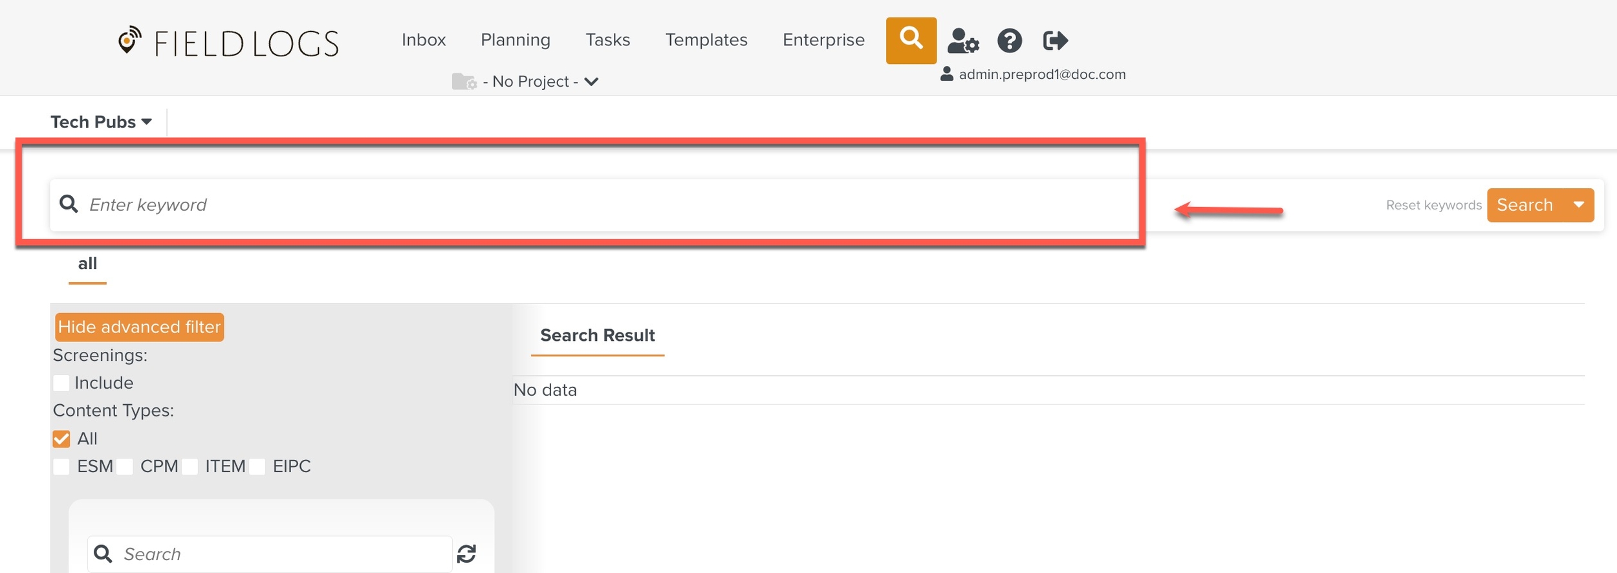This screenshot has height=573, width=1617.
Task: Click the magnifier icon in keyword field
Action: click(69, 204)
